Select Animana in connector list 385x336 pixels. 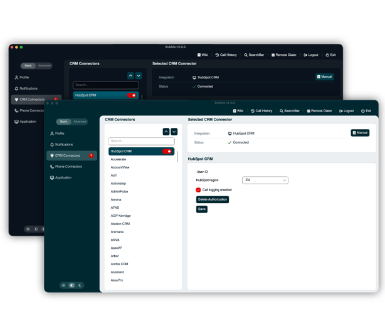tap(117, 232)
